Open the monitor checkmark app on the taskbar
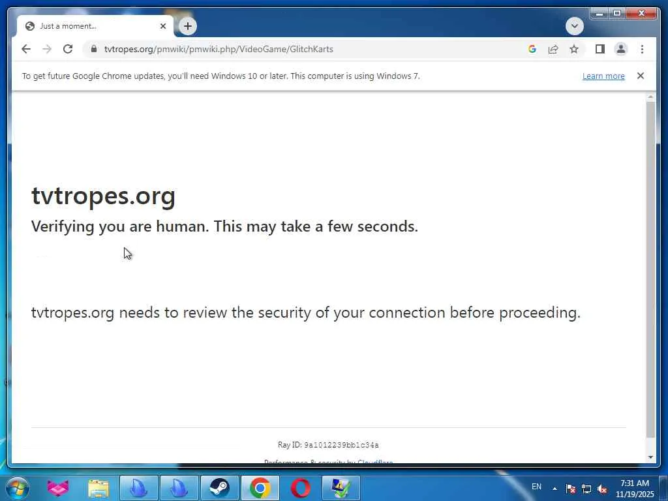This screenshot has width=668, height=501. click(x=341, y=488)
